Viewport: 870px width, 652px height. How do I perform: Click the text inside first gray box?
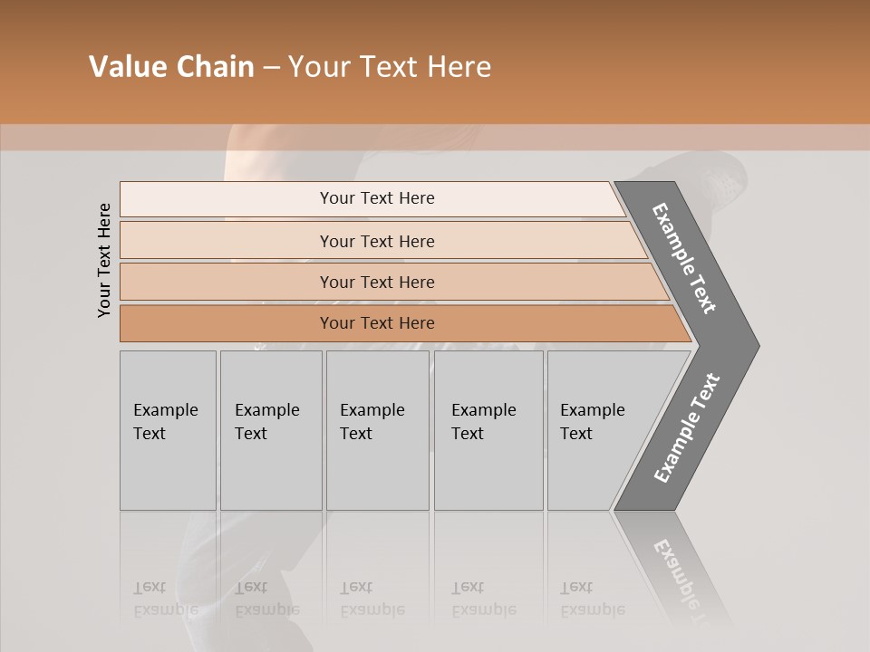tap(165, 421)
